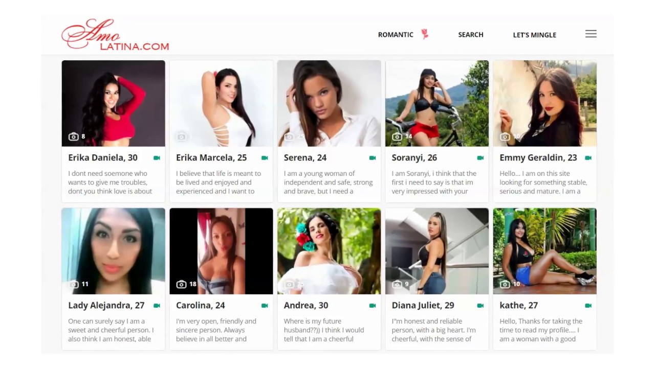Click Emmy Geraldin's video camera icon

pyautogui.click(x=588, y=158)
